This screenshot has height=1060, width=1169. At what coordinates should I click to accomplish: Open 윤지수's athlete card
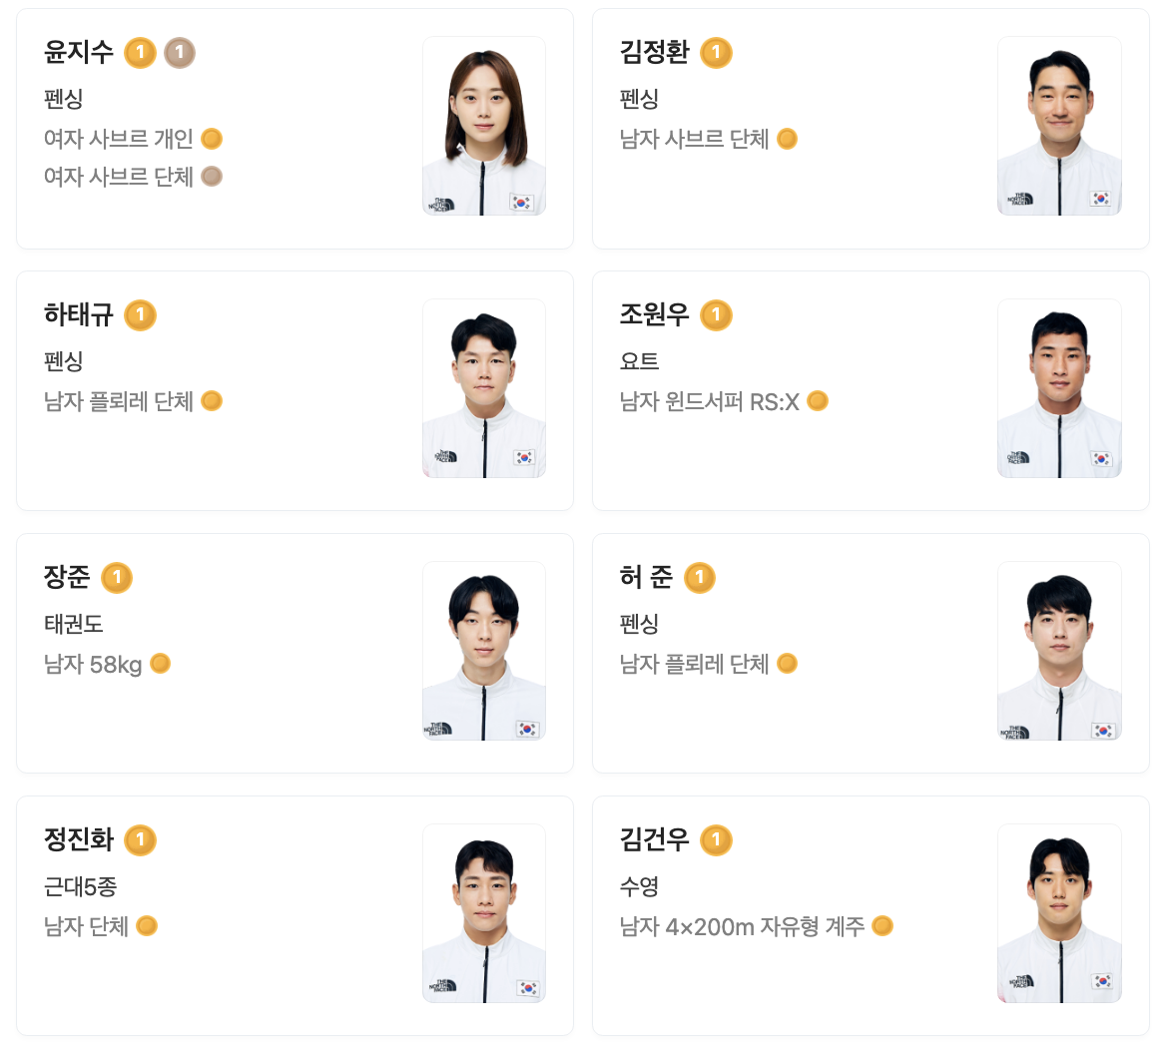[293, 128]
